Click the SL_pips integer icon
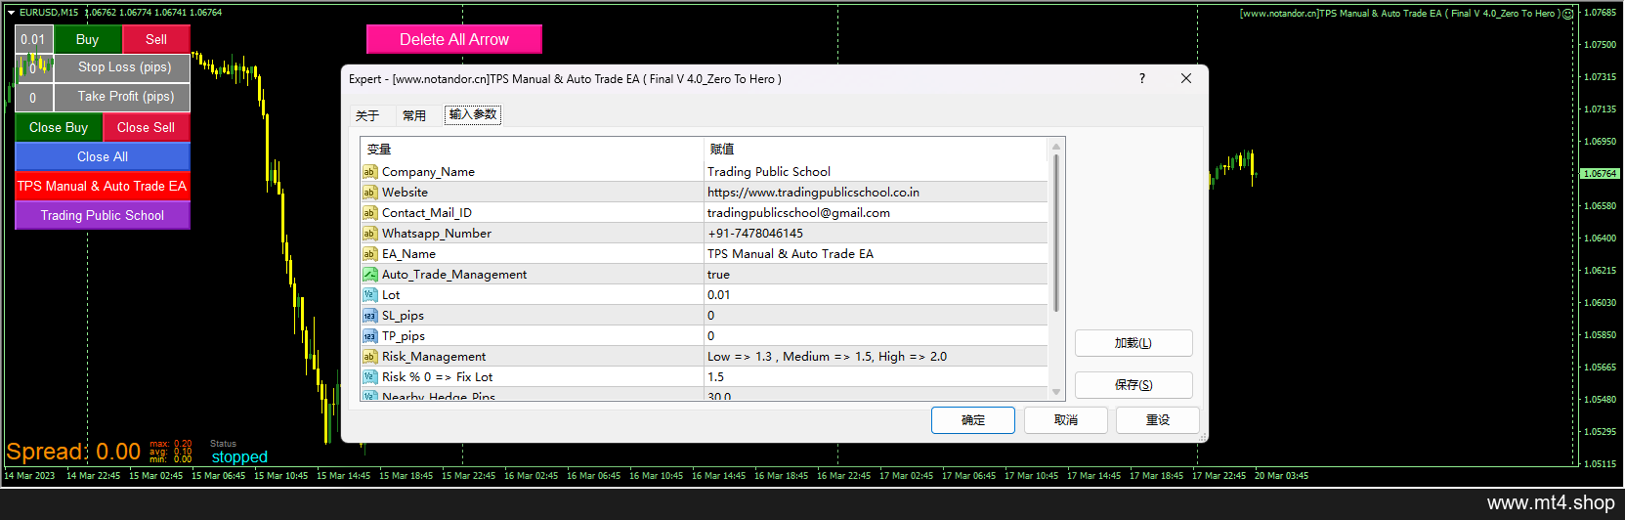This screenshot has height=520, width=1625. (x=370, y=316)
